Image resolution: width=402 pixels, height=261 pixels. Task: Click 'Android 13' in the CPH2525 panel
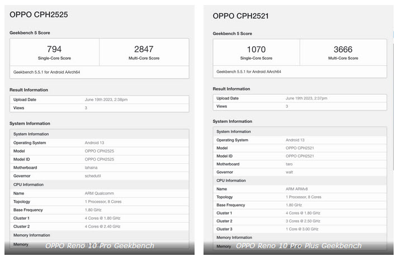(x=94, y=143)
